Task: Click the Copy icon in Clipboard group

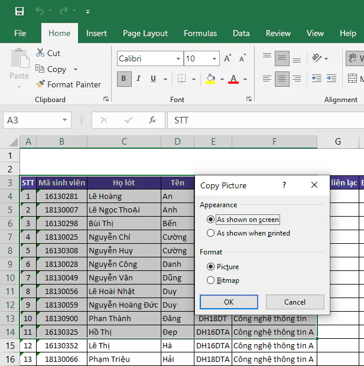Action: [x=40, y=69]
